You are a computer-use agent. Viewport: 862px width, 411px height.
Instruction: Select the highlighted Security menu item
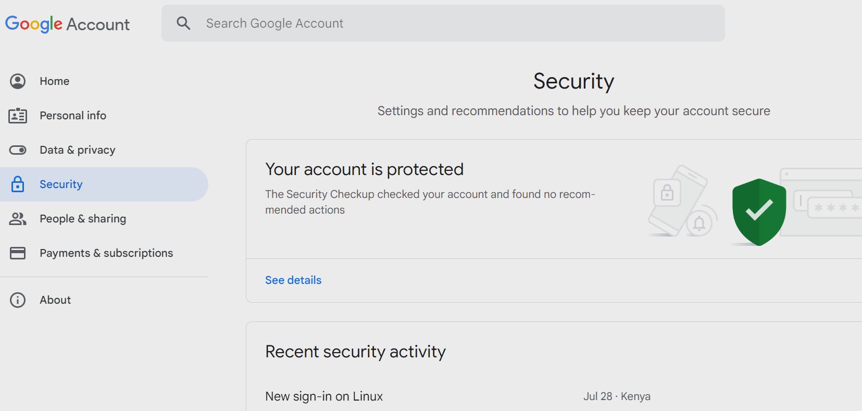(x=60, y=184)
